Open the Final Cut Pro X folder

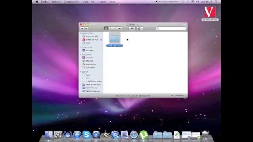[114, 38]
